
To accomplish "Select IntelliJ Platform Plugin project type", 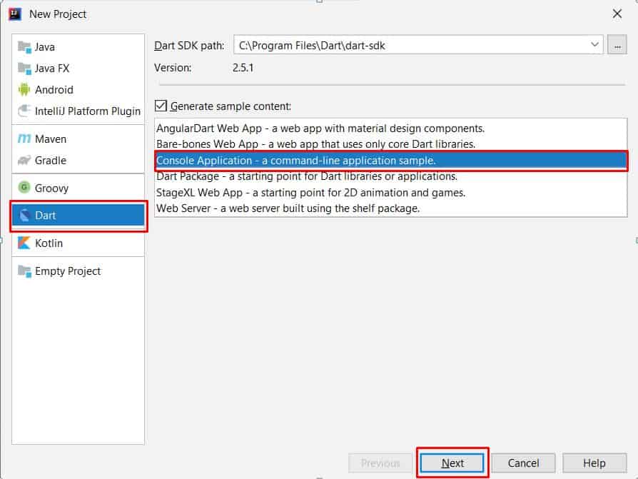I will [x=78, y=111].
